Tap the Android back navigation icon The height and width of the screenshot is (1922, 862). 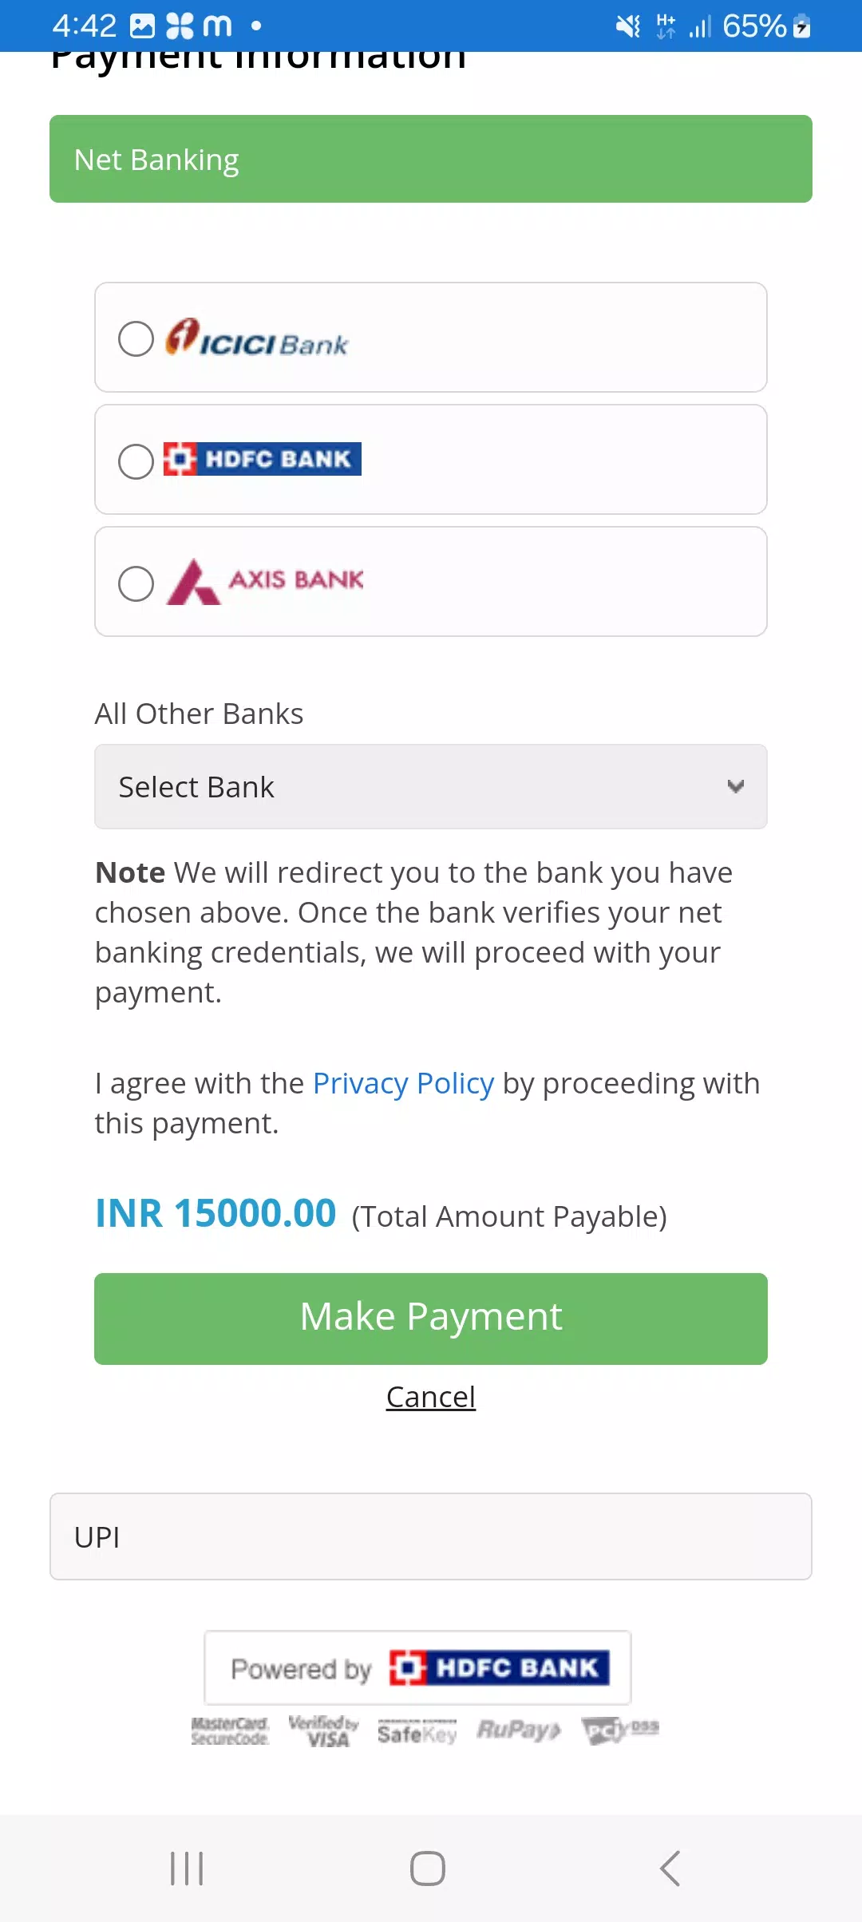670,1869
